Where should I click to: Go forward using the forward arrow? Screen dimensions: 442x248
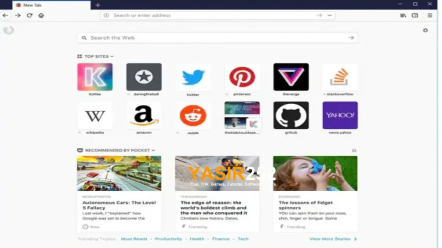18,15
